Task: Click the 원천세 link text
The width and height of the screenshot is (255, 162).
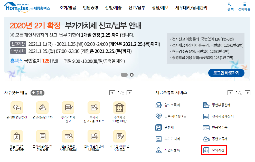Action: pos(169,128)
